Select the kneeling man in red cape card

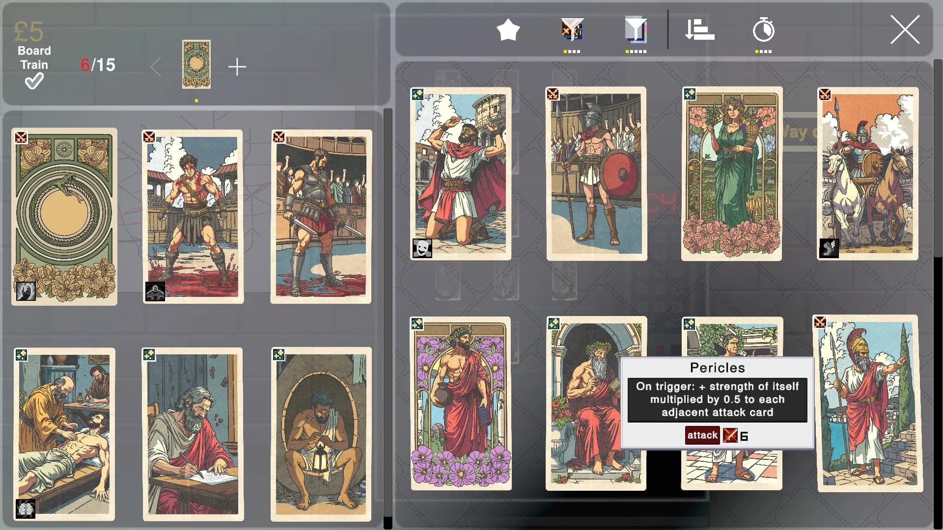[x=461, y=174]
